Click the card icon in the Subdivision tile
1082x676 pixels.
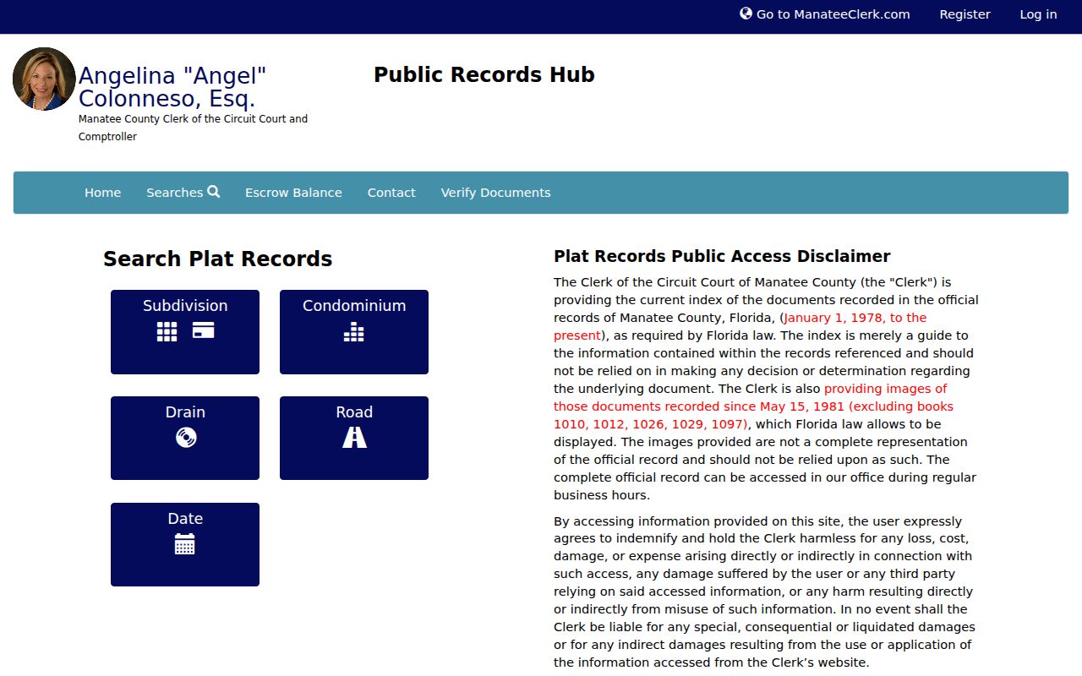coord(203,330)
